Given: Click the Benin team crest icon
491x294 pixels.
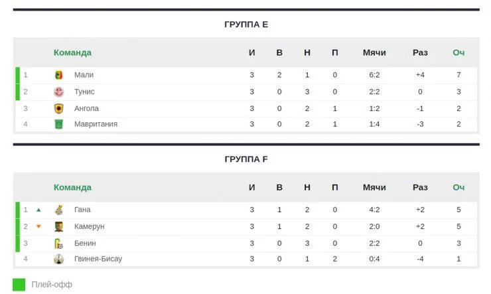Looking at the screenshot, I should pos(59,244).
